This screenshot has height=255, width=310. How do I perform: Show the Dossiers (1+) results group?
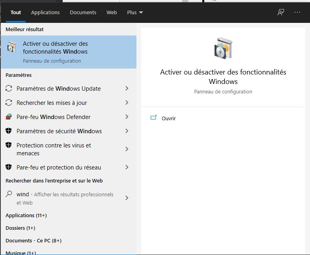(x=21, y=228)
